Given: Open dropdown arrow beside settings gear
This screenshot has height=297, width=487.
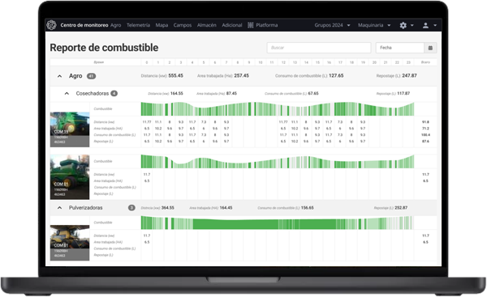Looking at the screenshot, I should tap(412, 25).
